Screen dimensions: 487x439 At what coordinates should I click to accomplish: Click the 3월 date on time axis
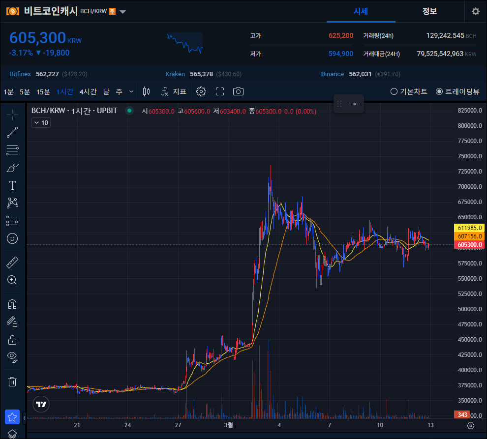229,425
